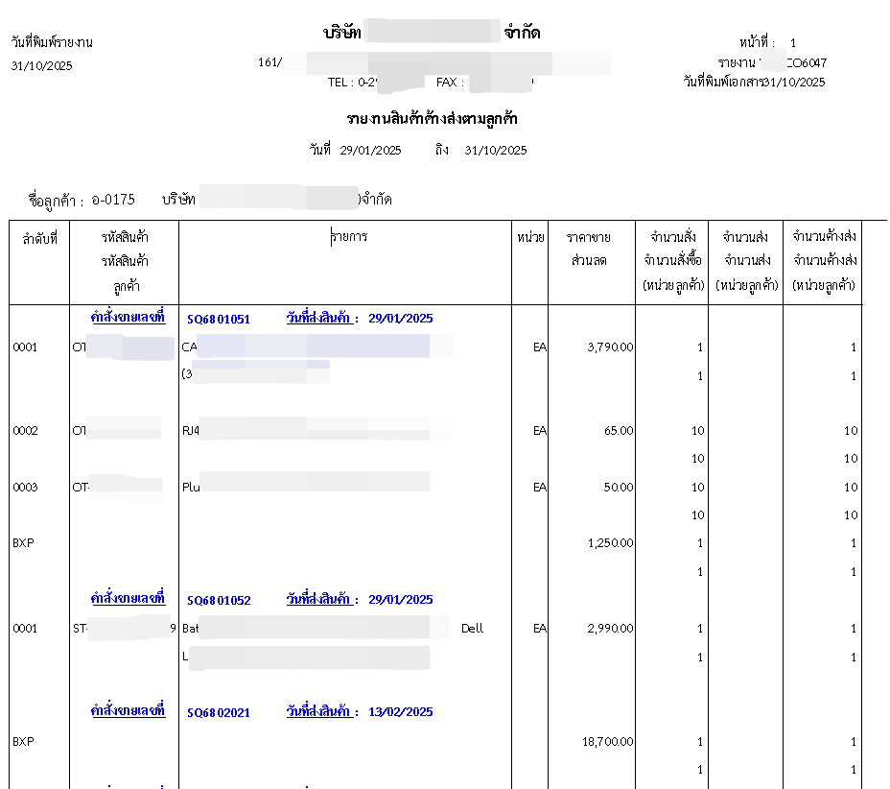Screen dimensions: 890x789
Task: Select the 3,790.00 price value
Action: point(610,347)
